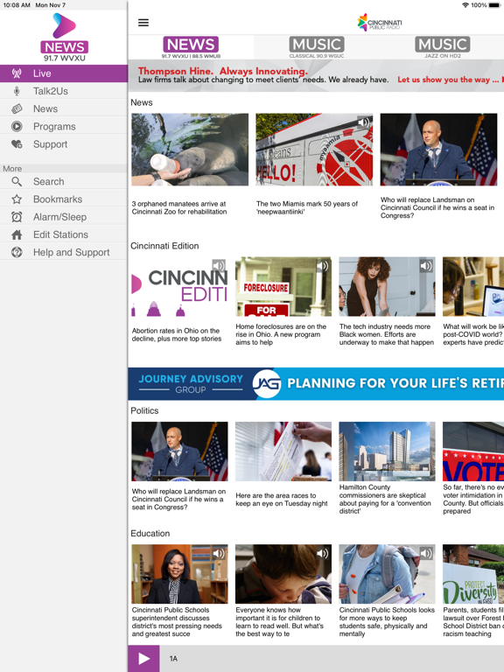Open Alarm/Sleep menu item
This screenshot has width=504, height=672.
(x=63, y=217)
